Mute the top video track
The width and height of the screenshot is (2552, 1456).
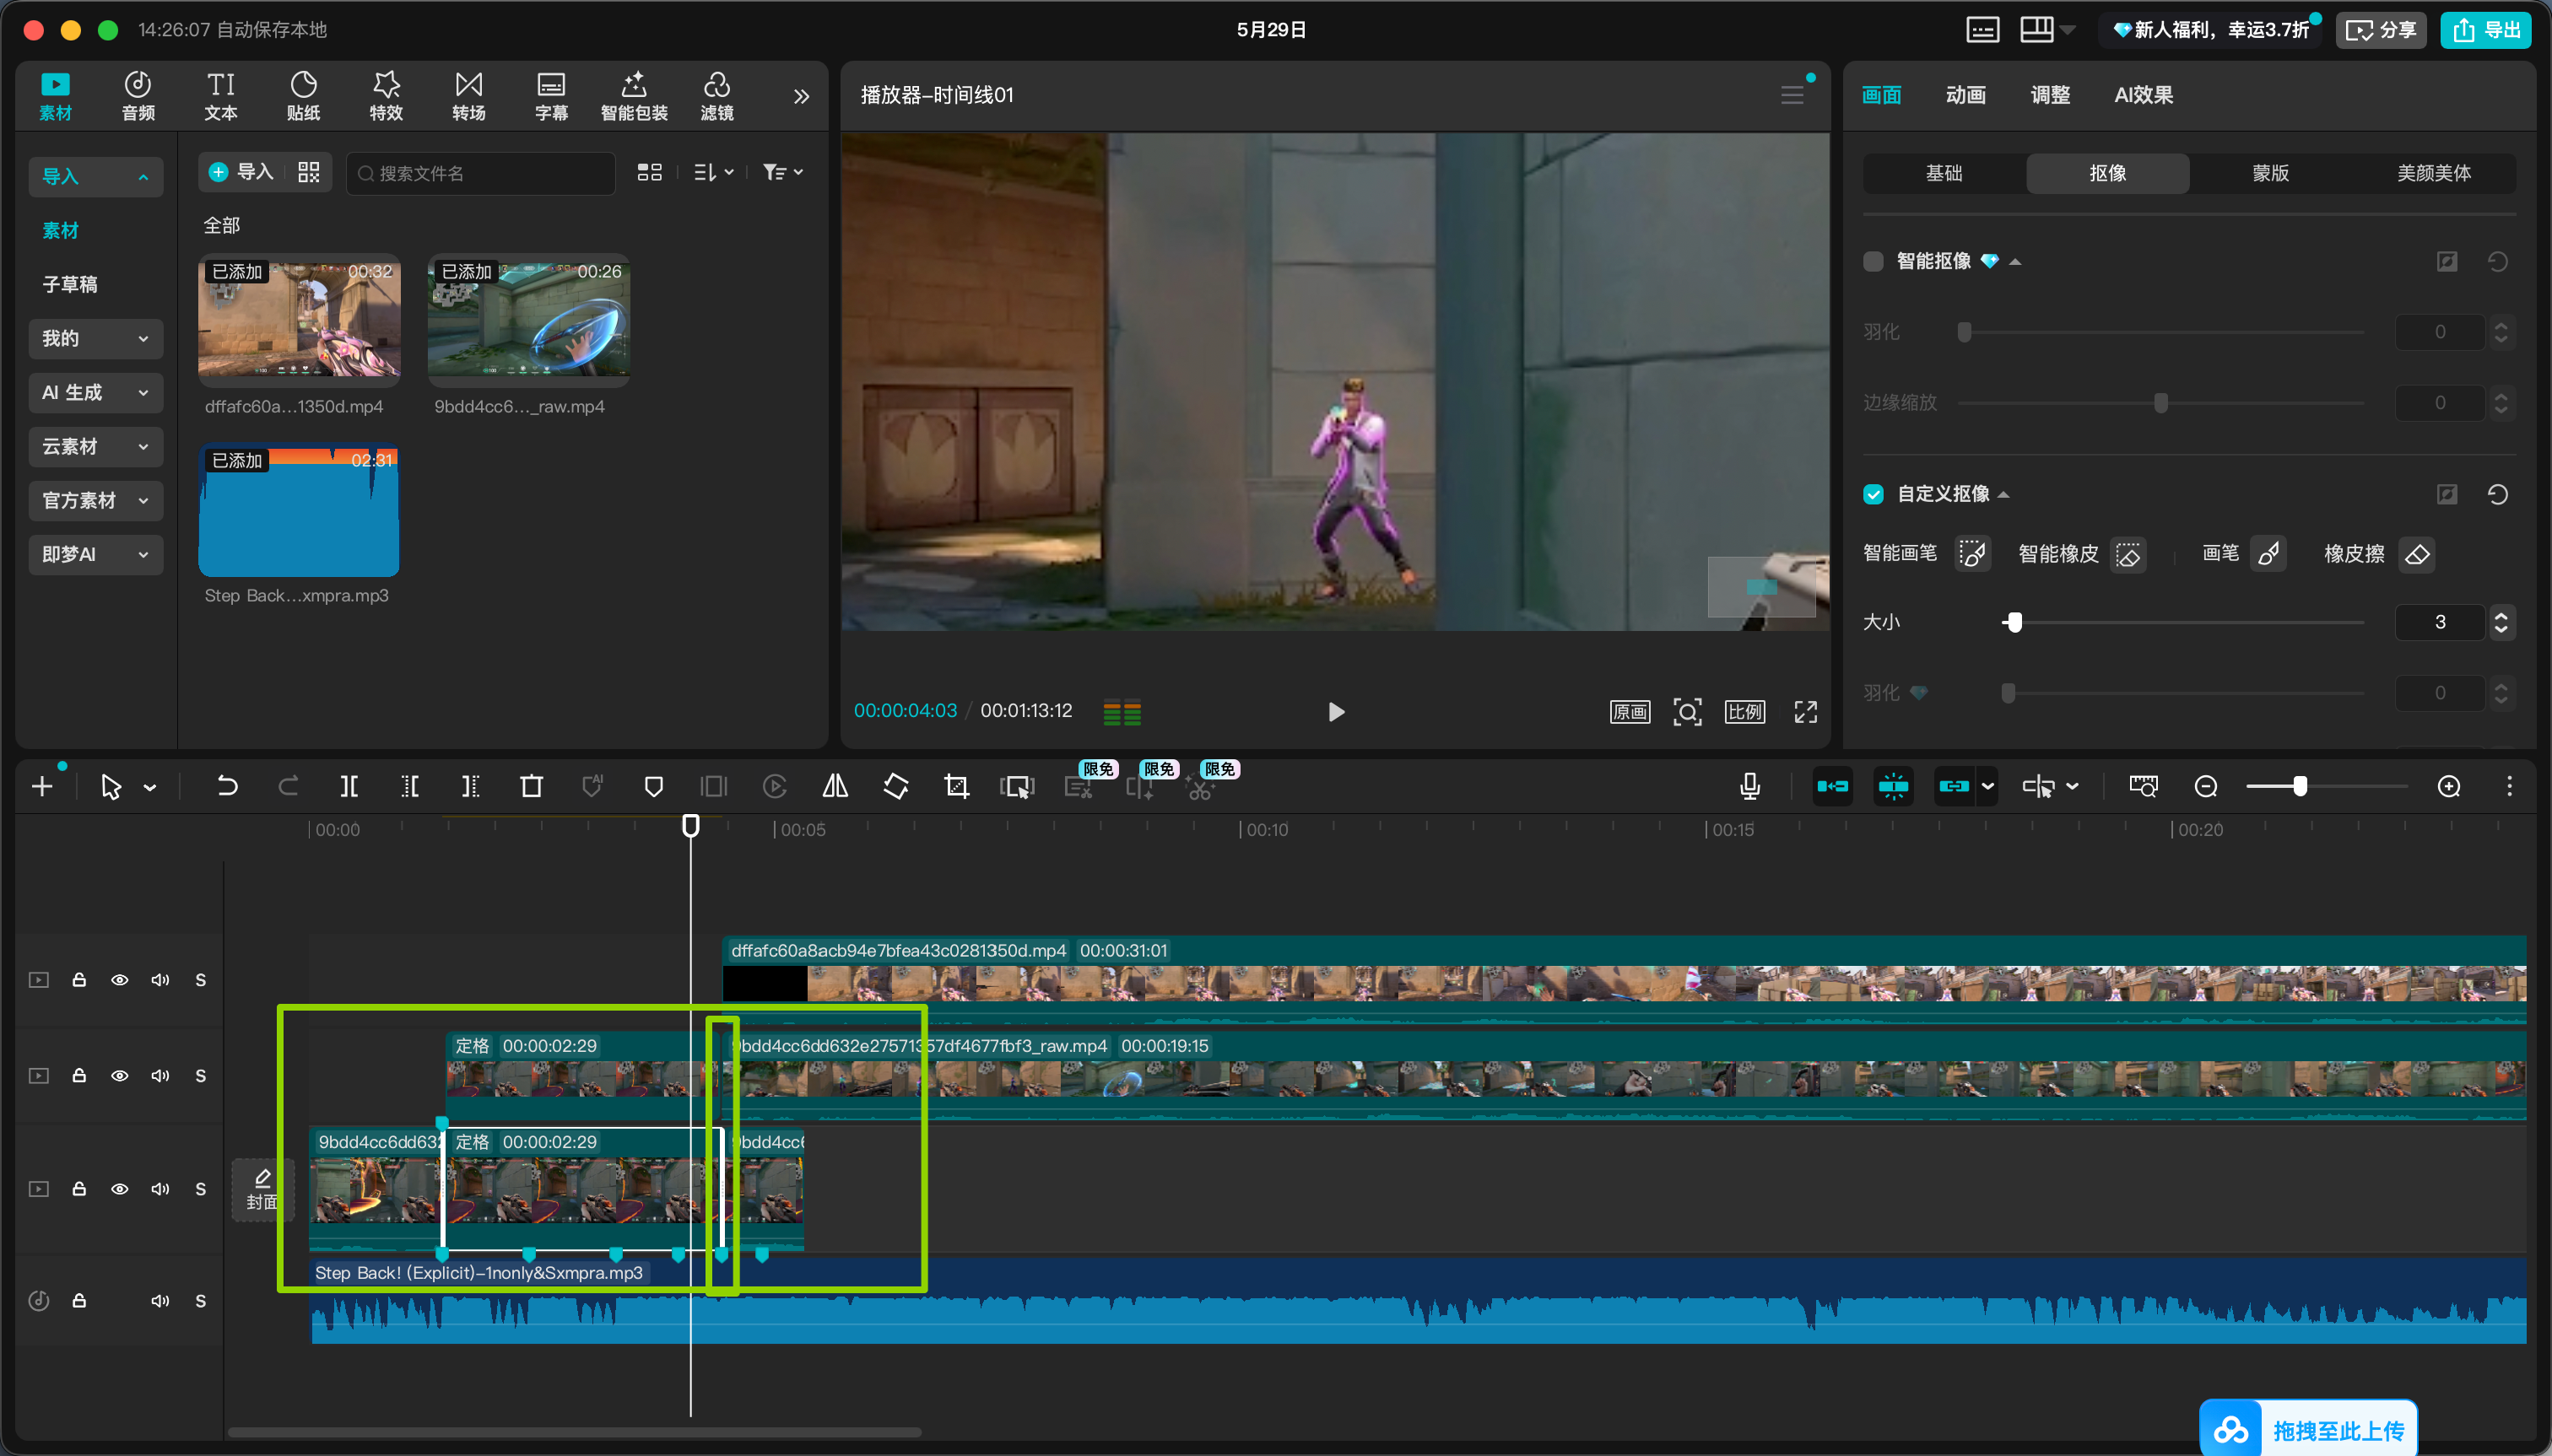tap(160, 980)
